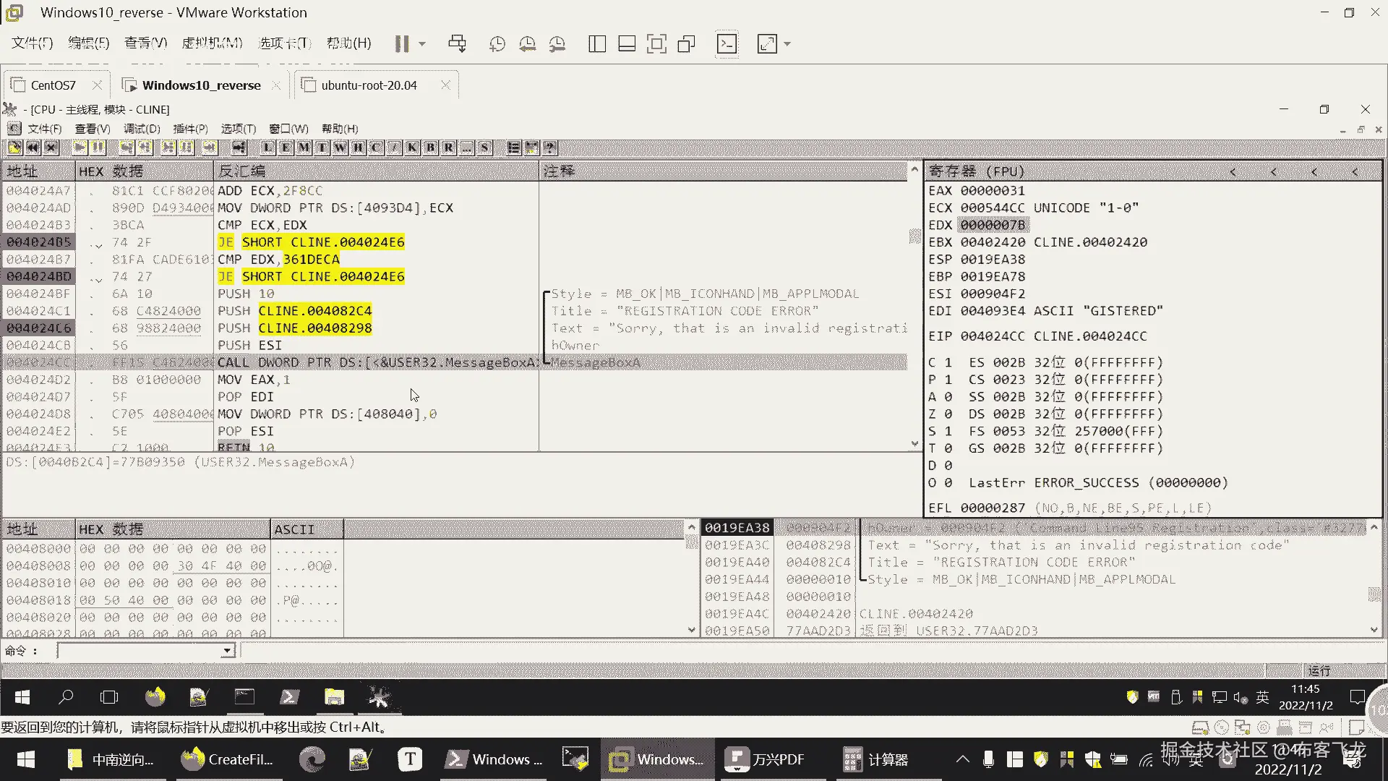Click the 寄存器 (FPU) registers header
Image resolution: width=1388 pixels, height=781 pixels.
tap(976, 171)
